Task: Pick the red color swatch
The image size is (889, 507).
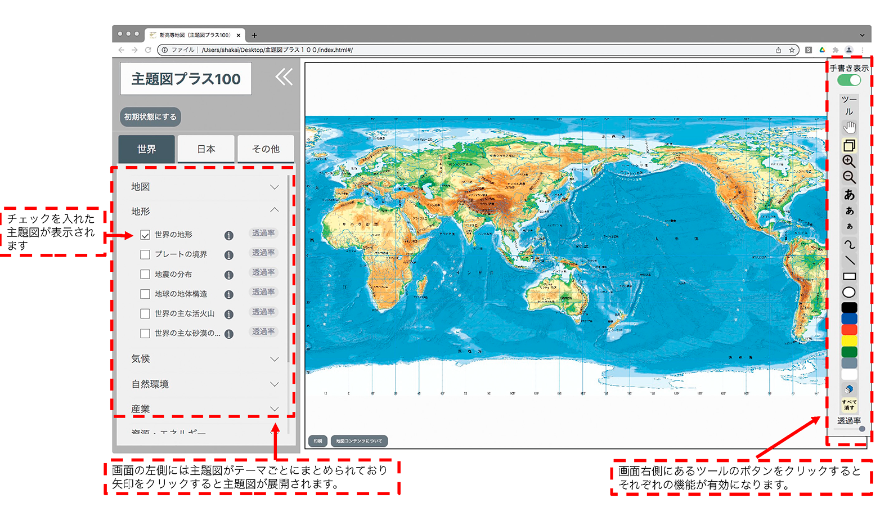Action: [849, 330]
